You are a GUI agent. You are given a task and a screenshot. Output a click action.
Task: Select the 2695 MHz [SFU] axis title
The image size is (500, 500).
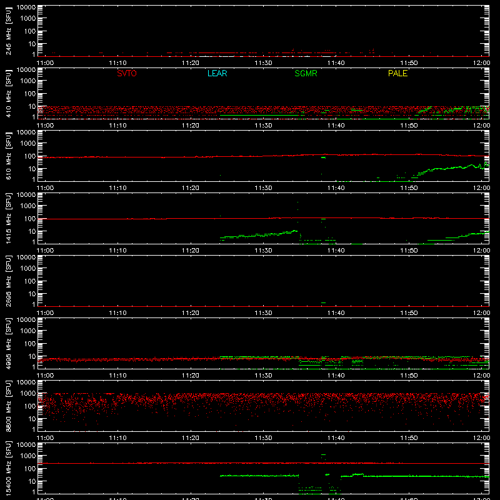pyautogui.click(x=8, y=281)
